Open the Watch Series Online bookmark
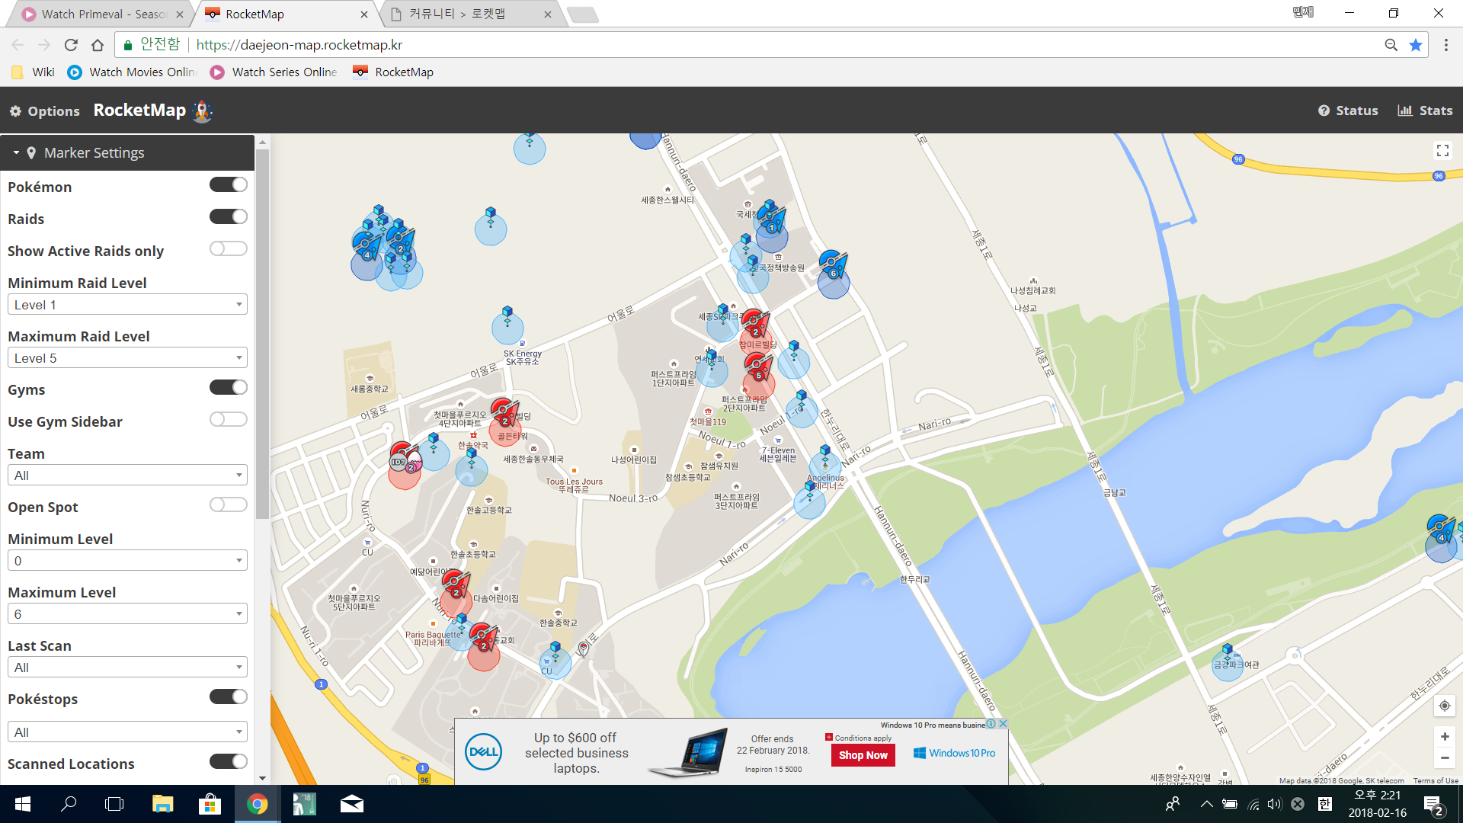Viewport: 1463px width, 823px height. (274, 72)
